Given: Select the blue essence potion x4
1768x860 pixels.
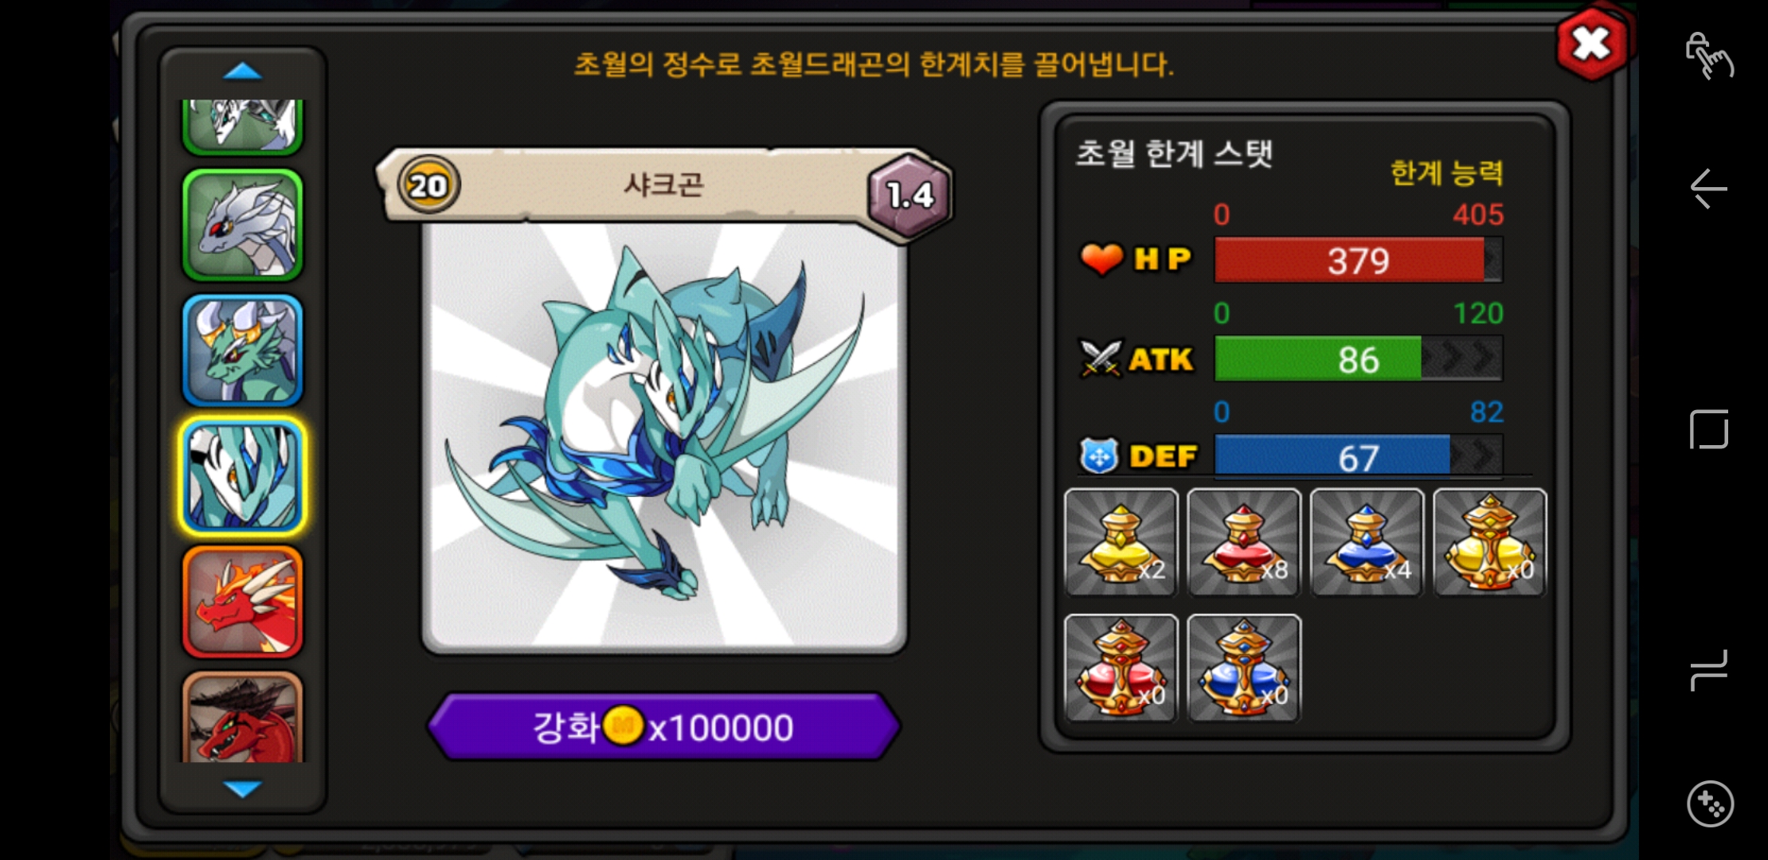Looking at the screenshot, I should tap(1367, 543).
